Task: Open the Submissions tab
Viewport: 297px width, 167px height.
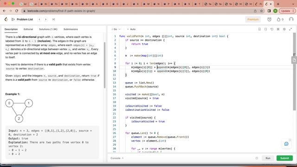Action: point(71,29)
